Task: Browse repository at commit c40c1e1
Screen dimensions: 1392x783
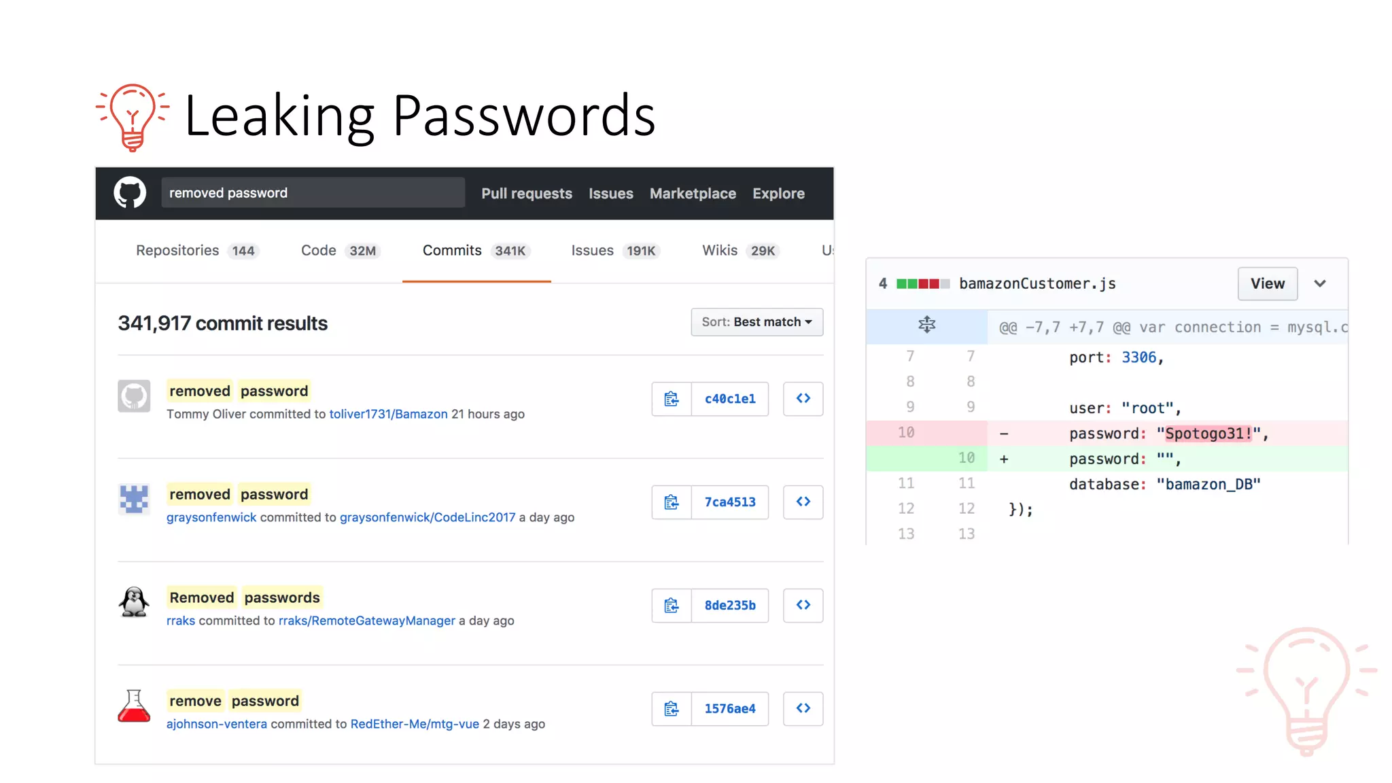Action: click(x=803, y=399)
